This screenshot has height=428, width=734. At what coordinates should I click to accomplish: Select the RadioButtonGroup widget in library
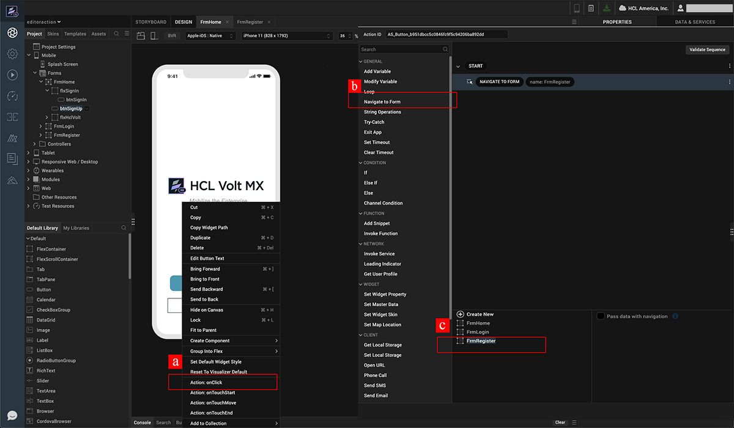coord(56,361)
